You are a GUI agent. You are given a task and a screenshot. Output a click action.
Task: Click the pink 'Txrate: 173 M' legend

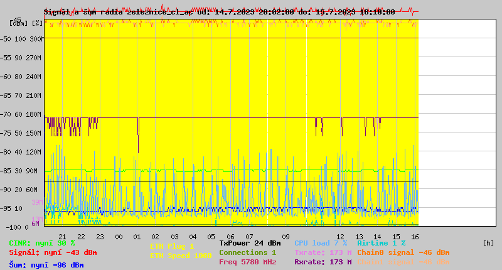tap(323, 252)
